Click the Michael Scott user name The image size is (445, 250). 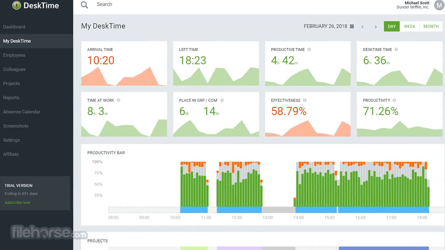[417, 3]
